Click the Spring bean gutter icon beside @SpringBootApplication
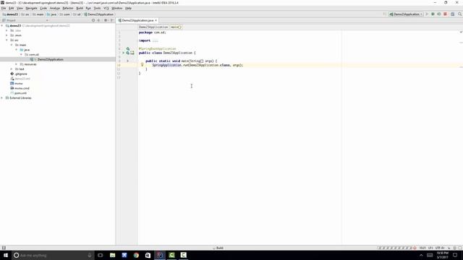 tap(128, 48)
